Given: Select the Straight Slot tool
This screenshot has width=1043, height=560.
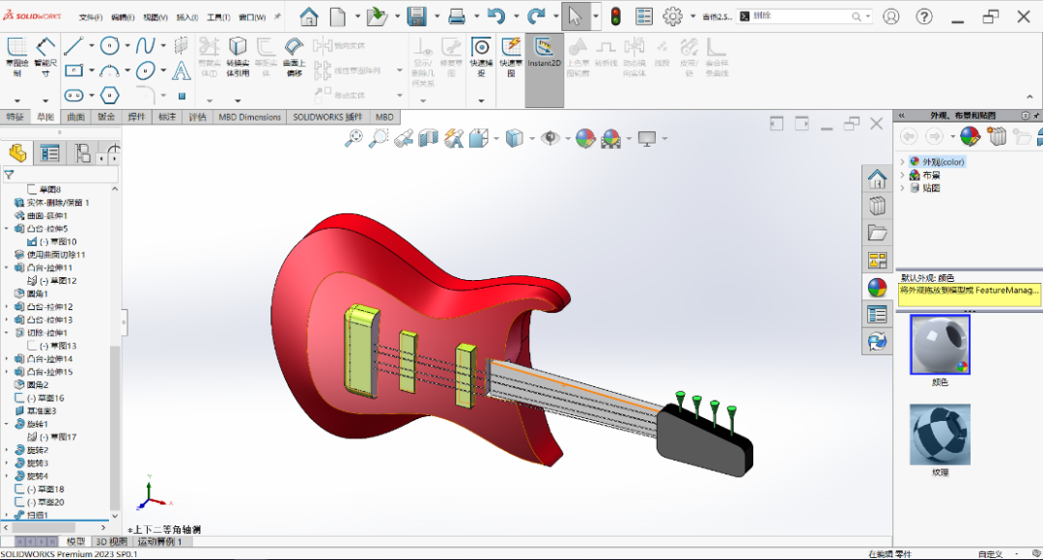Looking at the screenshot, I should pos(73,96).
